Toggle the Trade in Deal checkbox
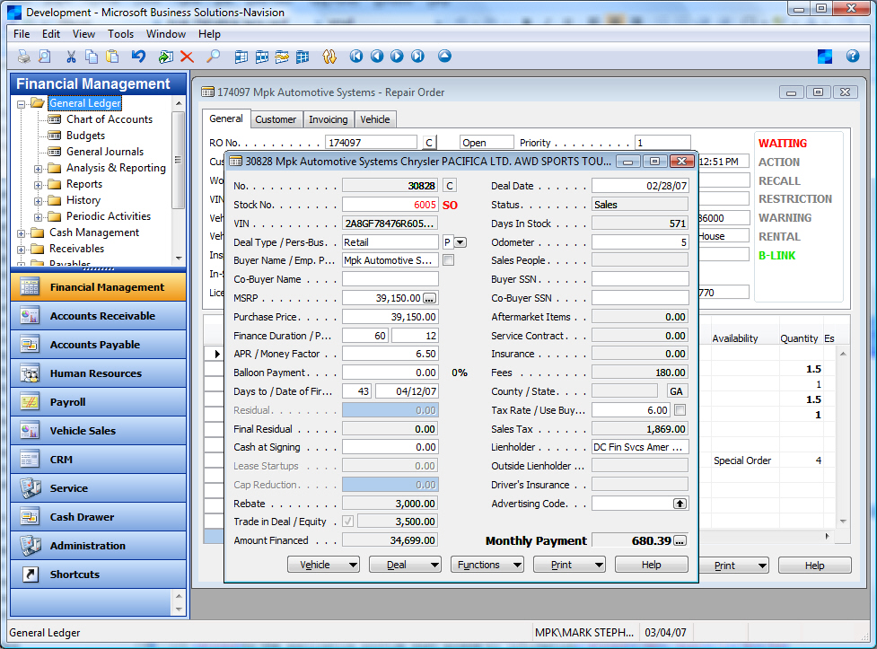This screenshot has width=877, height=649. click(348, 522)
